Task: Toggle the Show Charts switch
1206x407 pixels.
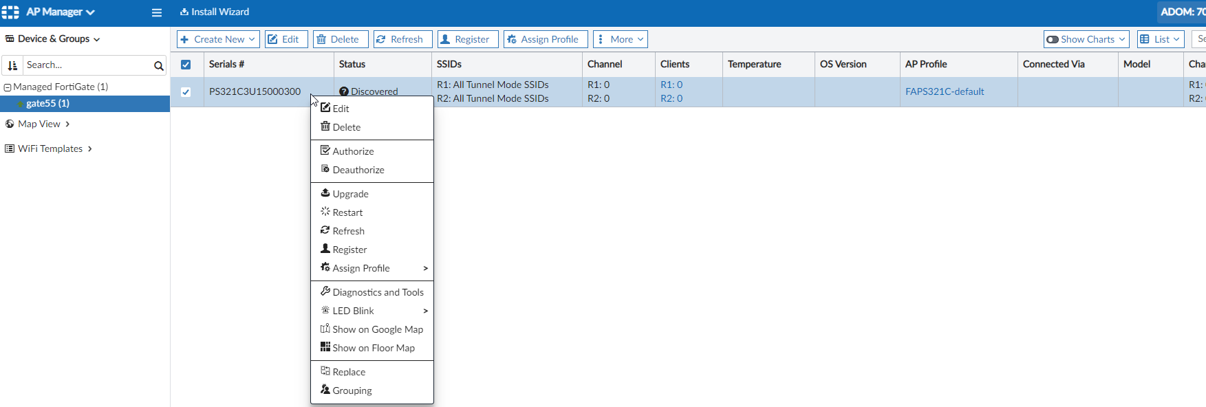Action: point(1053,39)
